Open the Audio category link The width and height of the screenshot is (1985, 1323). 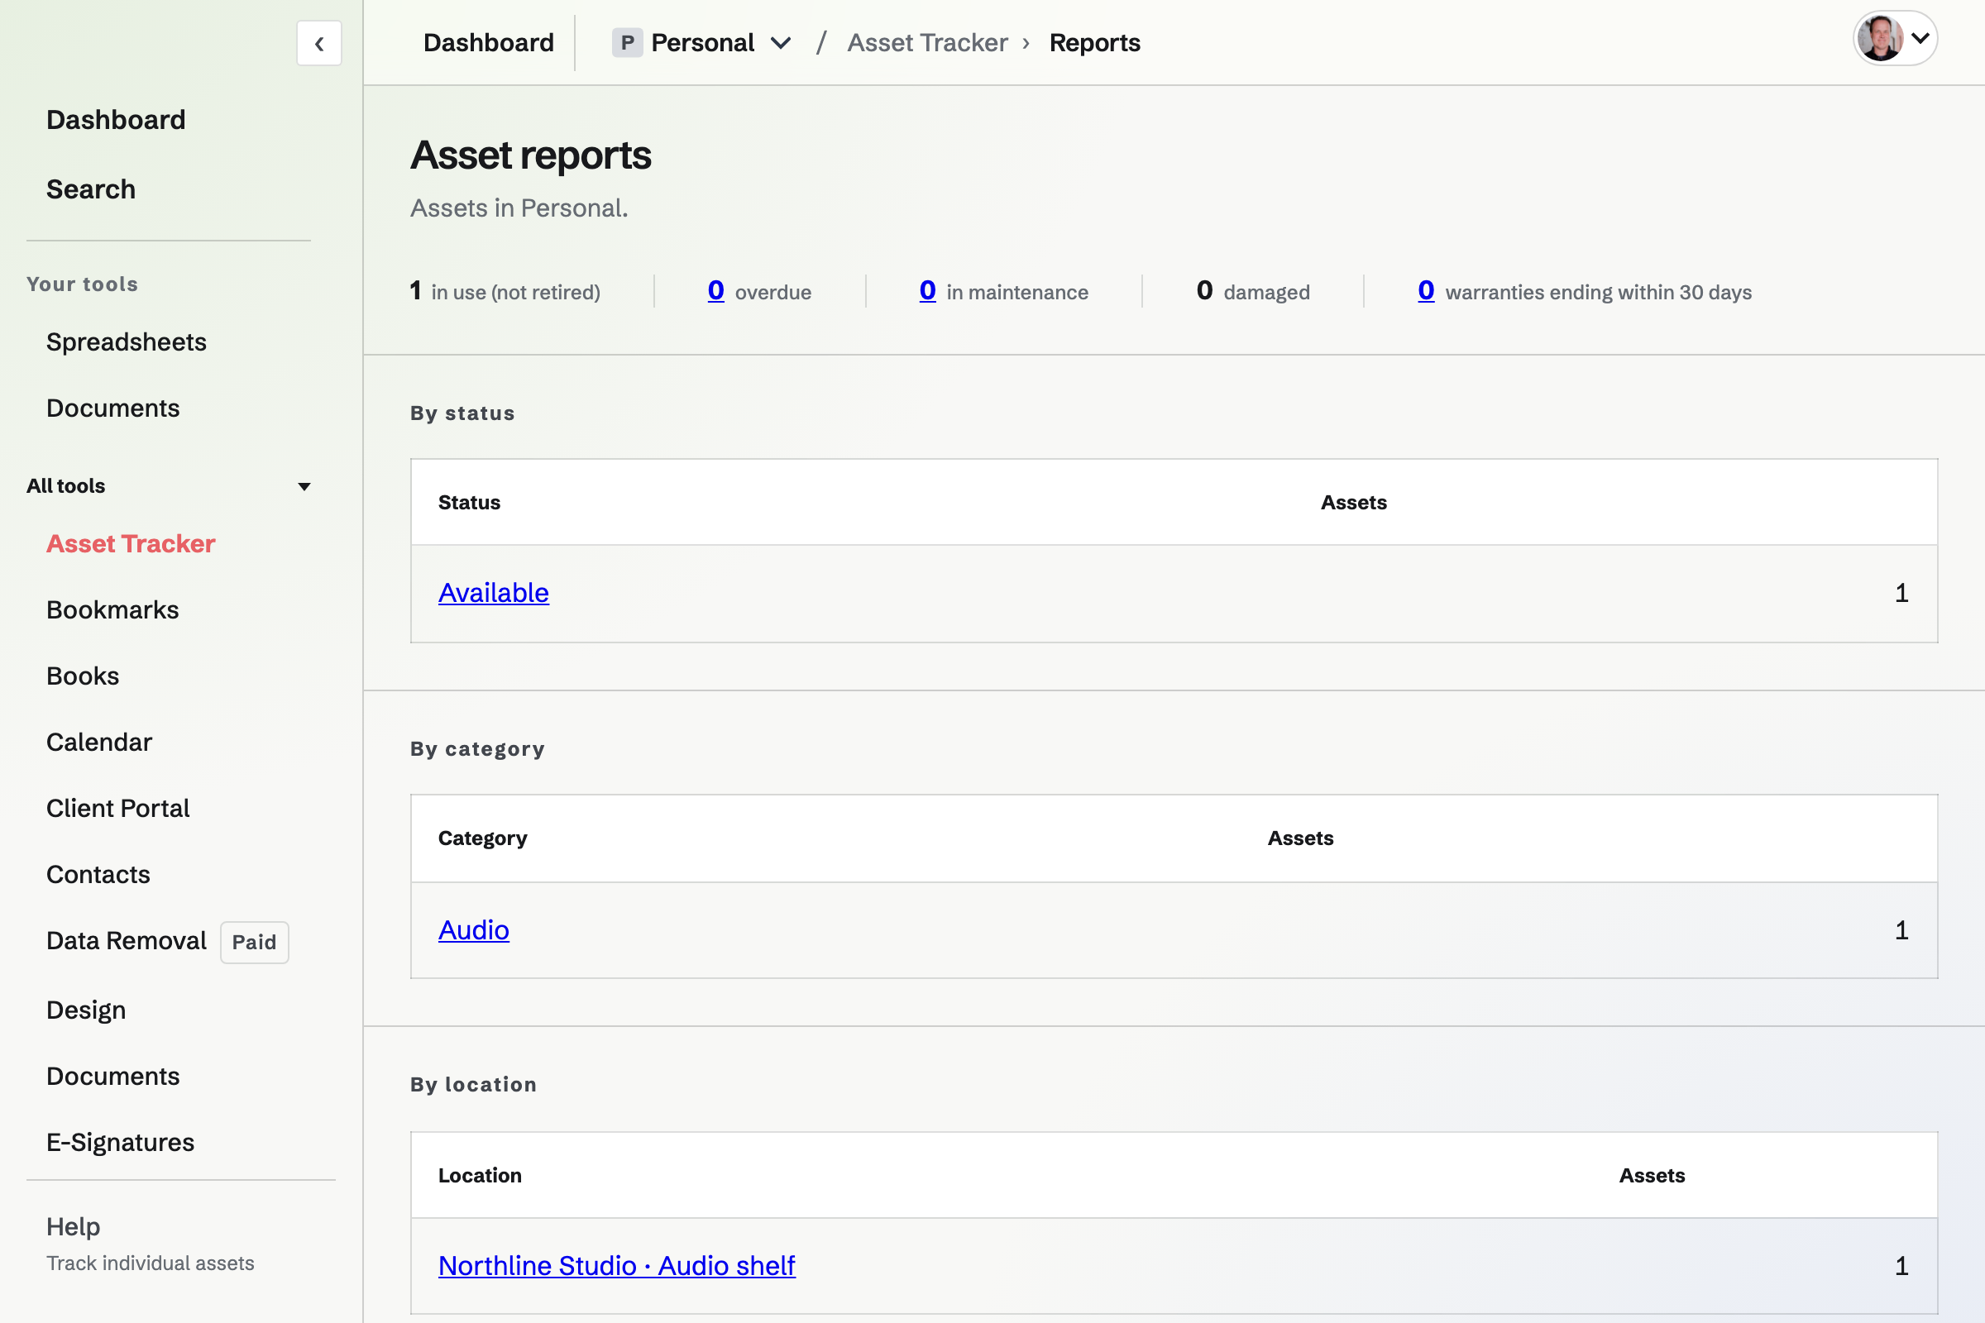tap(473, 929)
